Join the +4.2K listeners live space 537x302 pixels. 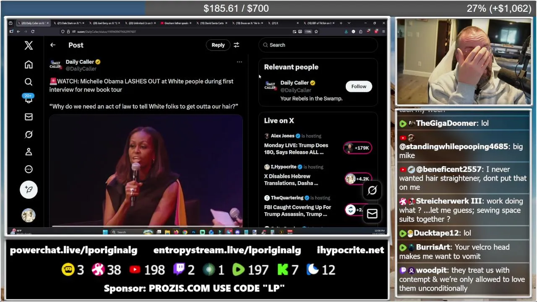point(358,179)
